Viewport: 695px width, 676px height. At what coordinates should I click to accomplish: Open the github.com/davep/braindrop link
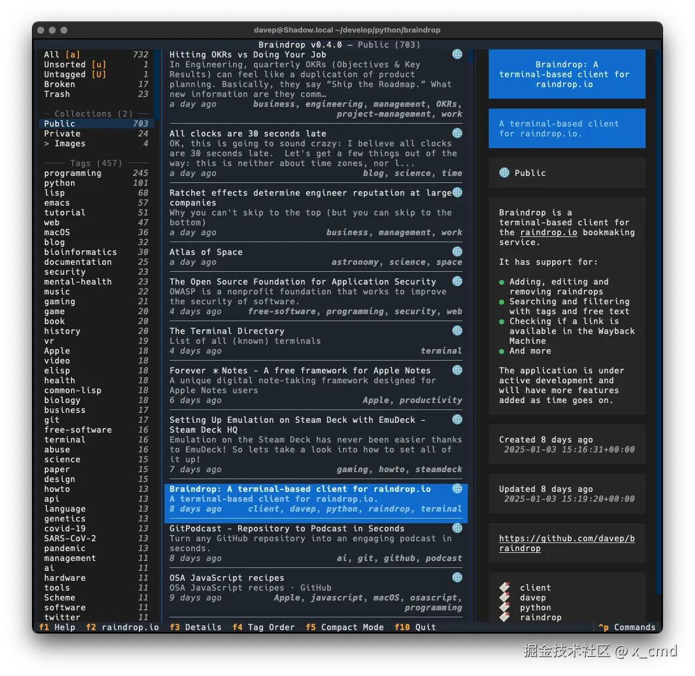tap(567, 543)
